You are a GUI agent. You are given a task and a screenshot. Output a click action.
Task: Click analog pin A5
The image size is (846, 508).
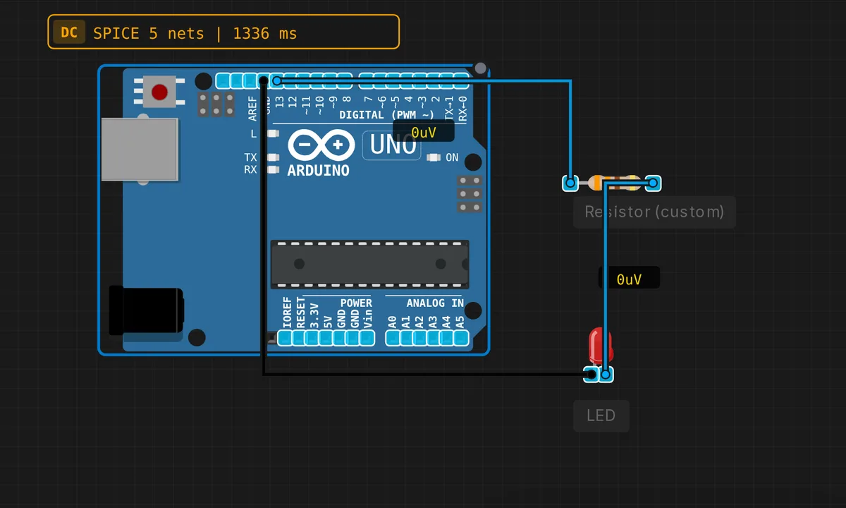[461, 338]
